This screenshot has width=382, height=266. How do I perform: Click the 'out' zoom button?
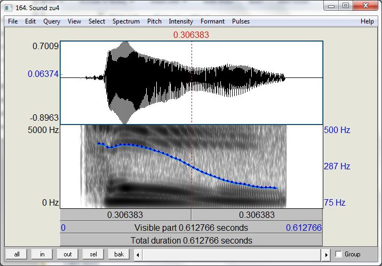[67, 254]
